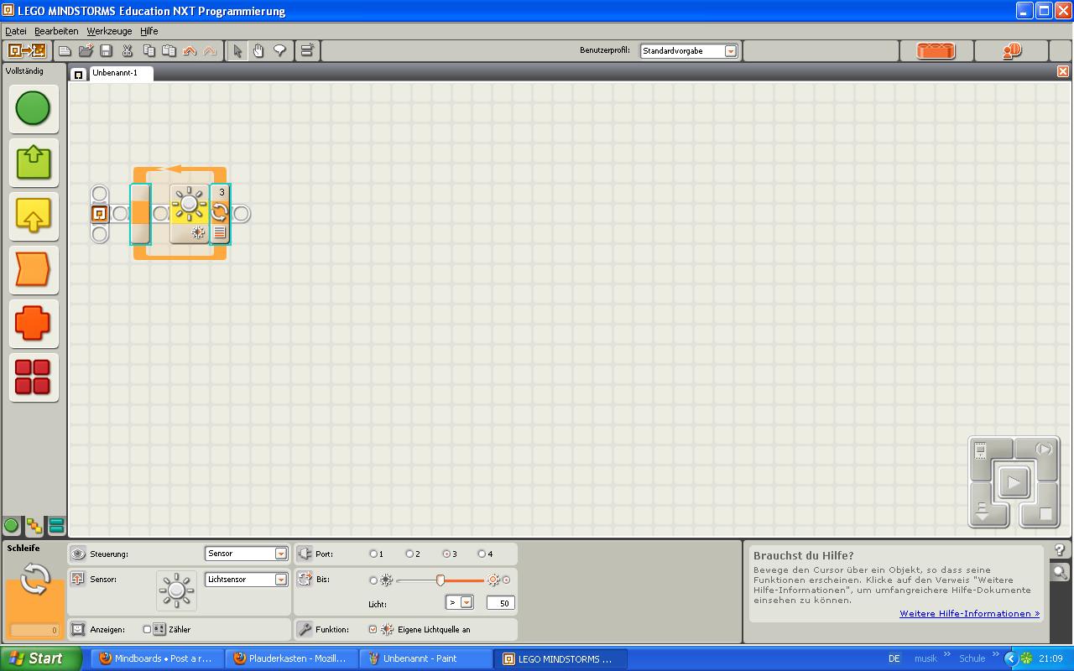Screen dimensions: 1074x671
Task: Expand the Lichtsensor sensor type dropdown
Action: click(x=280, y=580)
